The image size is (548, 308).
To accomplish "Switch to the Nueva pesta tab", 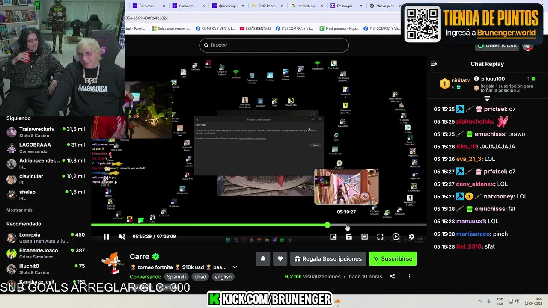I will [384, 6].
